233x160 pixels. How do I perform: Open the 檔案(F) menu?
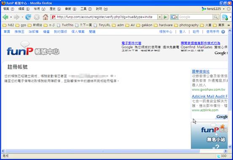[x=8, y=9]
